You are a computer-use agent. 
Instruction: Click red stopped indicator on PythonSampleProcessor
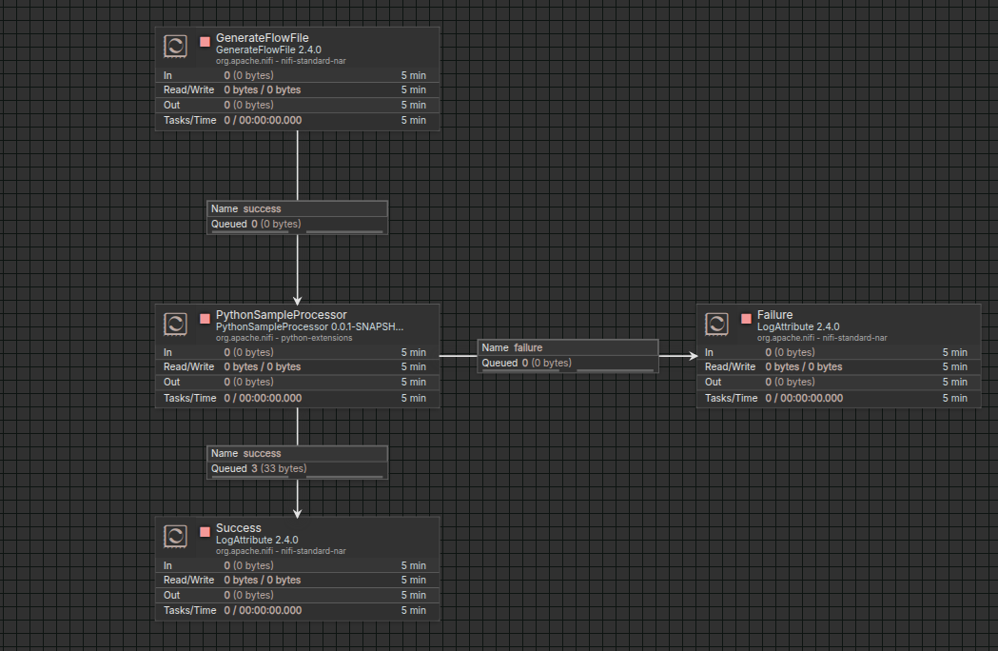tap(205, 319)
